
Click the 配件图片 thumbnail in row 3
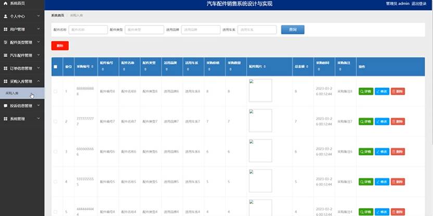pyautogui.click(x=261, y=150)
